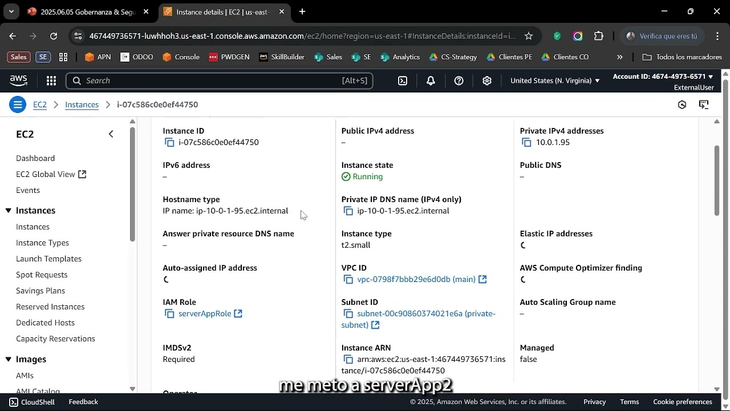Open AMIs in the sidebar
Viewport: 730px width, 411px height.
(25, 375)
